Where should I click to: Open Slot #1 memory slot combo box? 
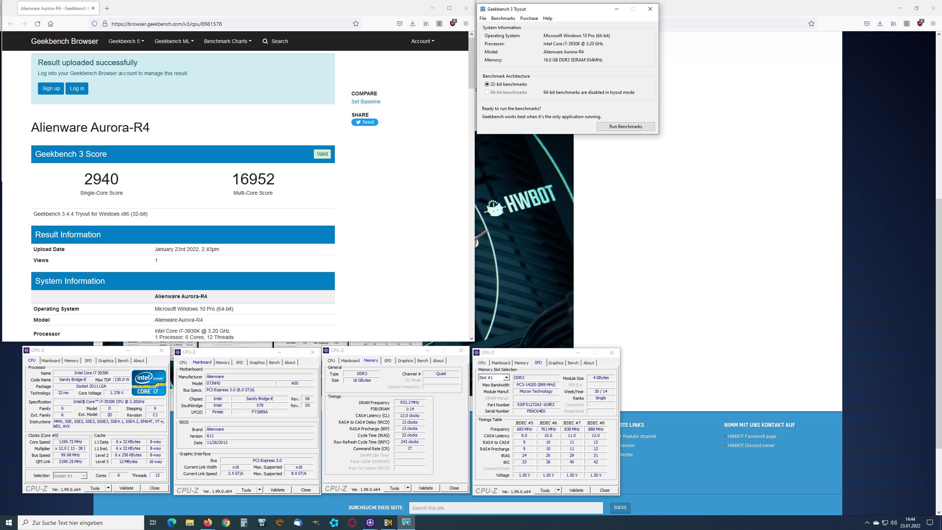493,378
